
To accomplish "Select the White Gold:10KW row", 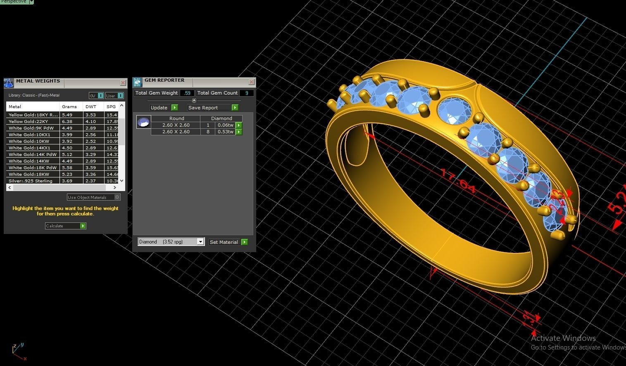I will click(x=63, y=141).
